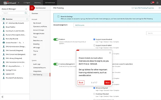Image resolution: width=161 pixels, height=100 pixels.
Task: Open the Trials page
Action: click(x=35, y=37)
